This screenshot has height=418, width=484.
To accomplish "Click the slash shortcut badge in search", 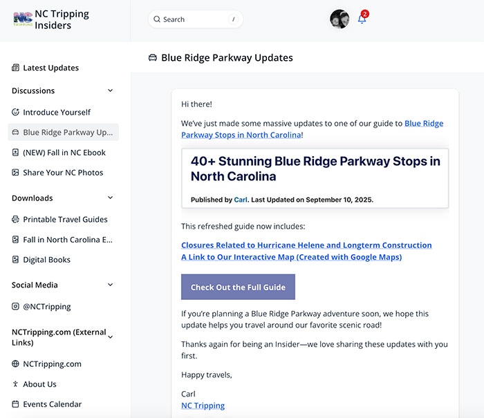I will (x=234, y=19).
